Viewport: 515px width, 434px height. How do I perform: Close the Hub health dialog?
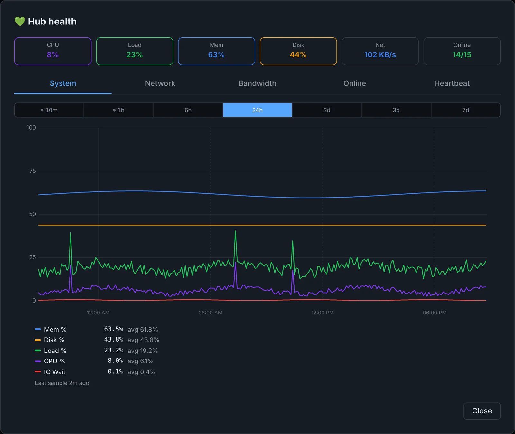[482, 411]
